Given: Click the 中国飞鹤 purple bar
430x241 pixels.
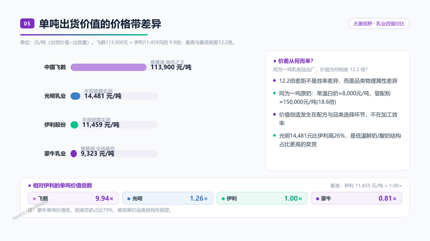Looking at the screenshot, I should [109, 67].
